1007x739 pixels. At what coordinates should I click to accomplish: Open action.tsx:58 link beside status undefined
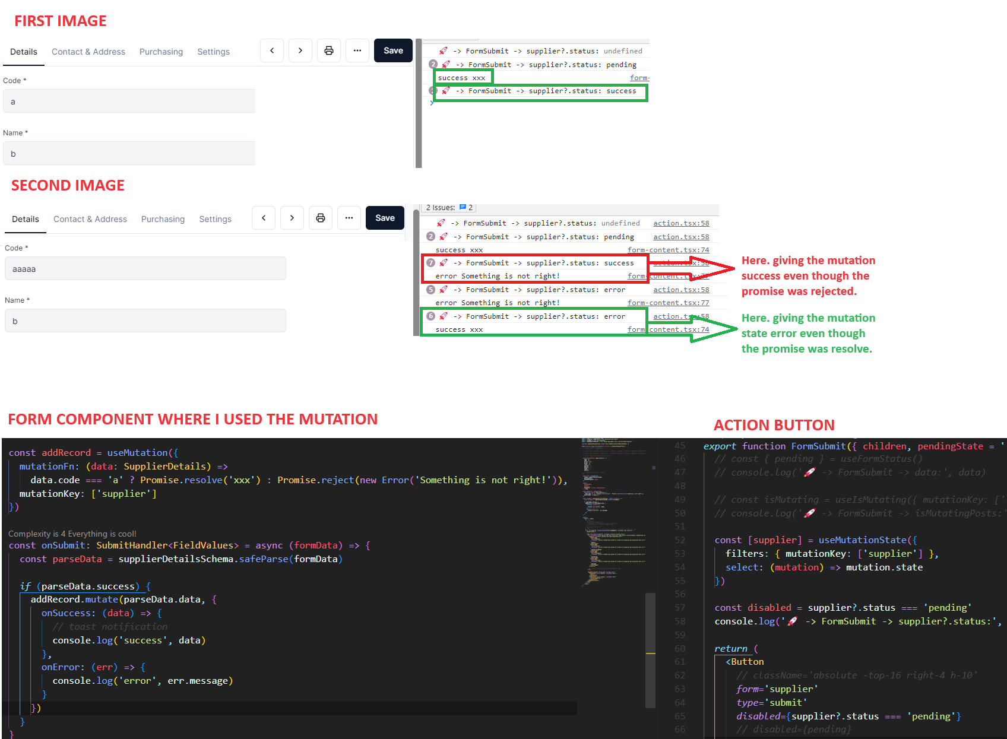click(x=681, y=223)
